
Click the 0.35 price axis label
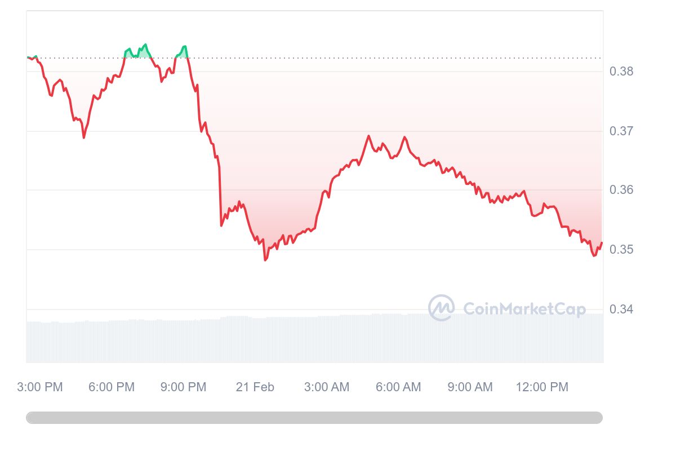(x=621, y=250)
